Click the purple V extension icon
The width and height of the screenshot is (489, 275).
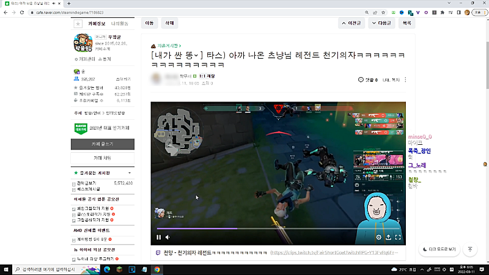(x=418, y=12)
